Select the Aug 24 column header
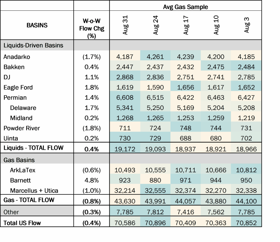 tap(155, 25)
